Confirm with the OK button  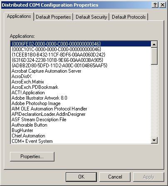(81, 177)
